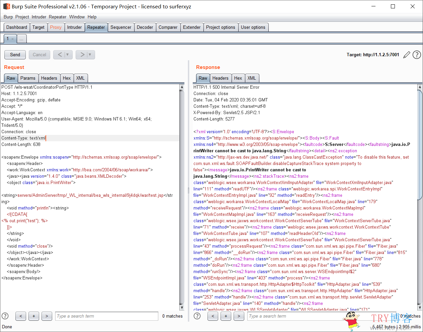Click the forward history arrow button
423x332 pixels.
[x=82, y=55]
